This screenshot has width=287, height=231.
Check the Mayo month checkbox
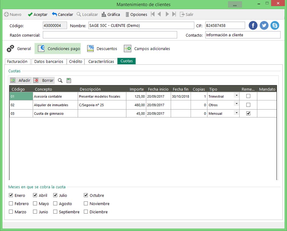click(35, 203)
